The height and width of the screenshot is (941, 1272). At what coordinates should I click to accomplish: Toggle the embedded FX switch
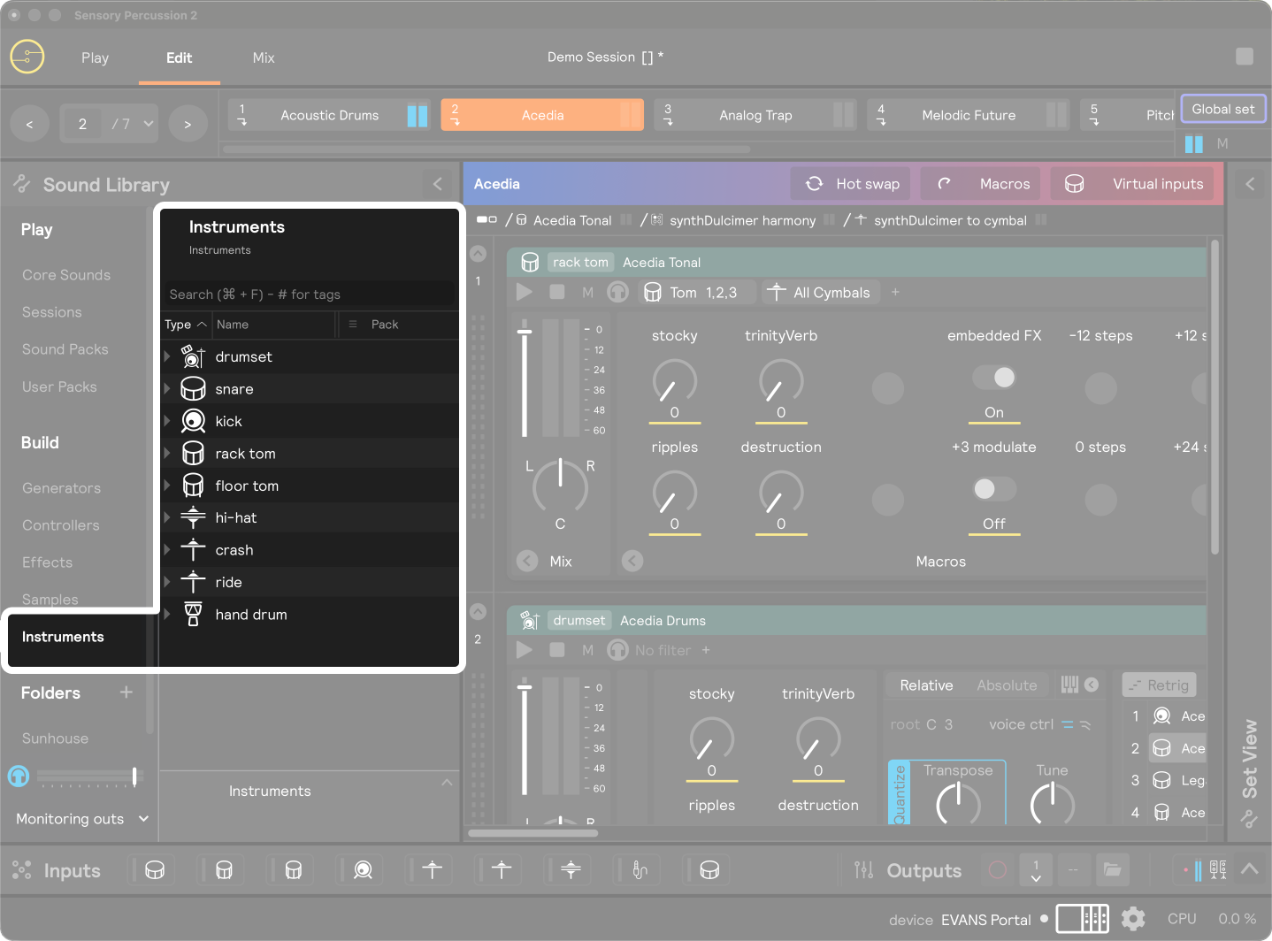pos(994,378)
